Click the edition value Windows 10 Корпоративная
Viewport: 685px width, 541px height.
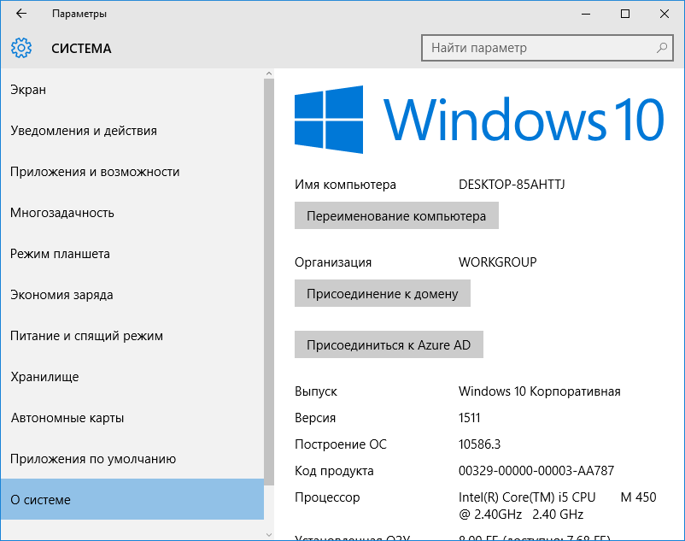540,391
